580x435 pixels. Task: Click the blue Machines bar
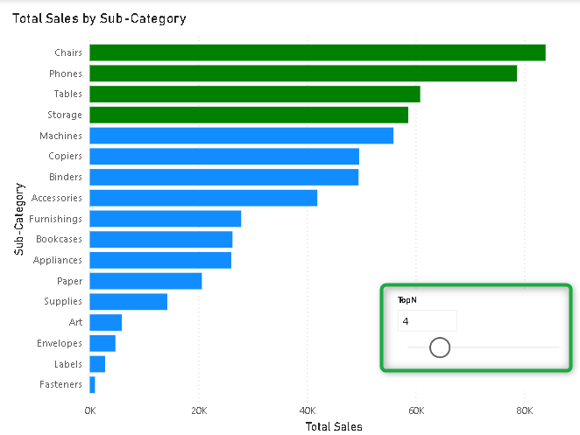coord(241,136)
